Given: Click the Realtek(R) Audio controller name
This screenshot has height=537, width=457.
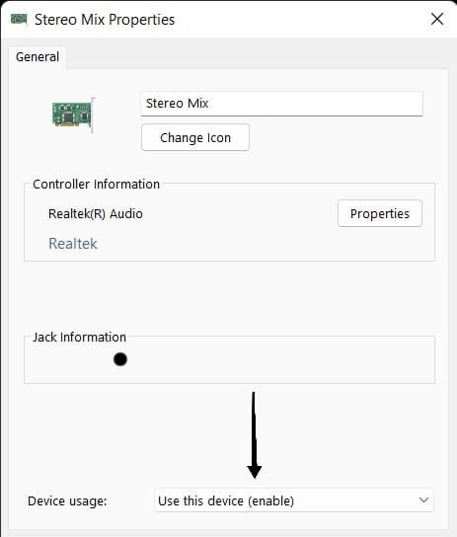Looking at the screenshot, I should point(96,213).
